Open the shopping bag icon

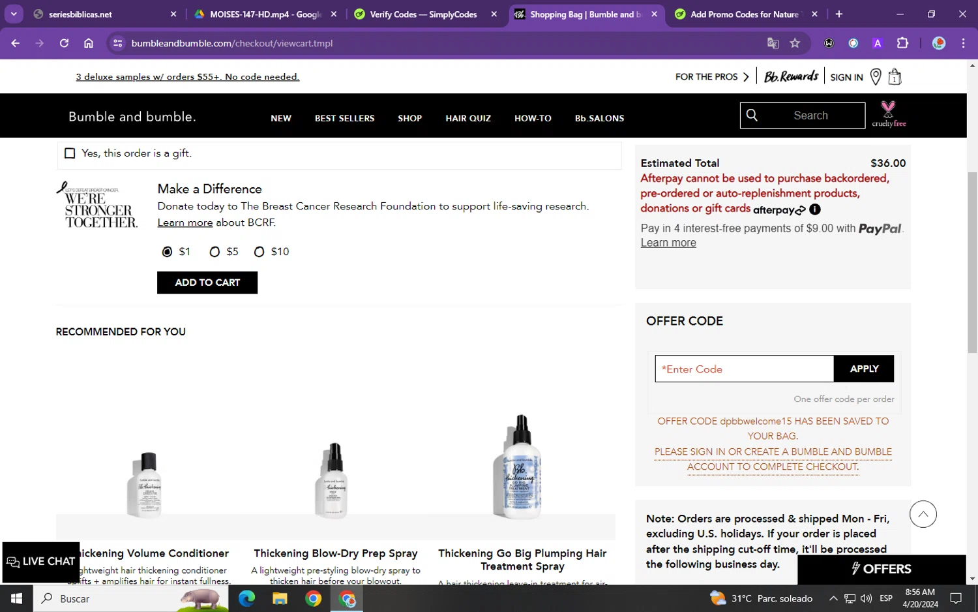tap(895, 77)
